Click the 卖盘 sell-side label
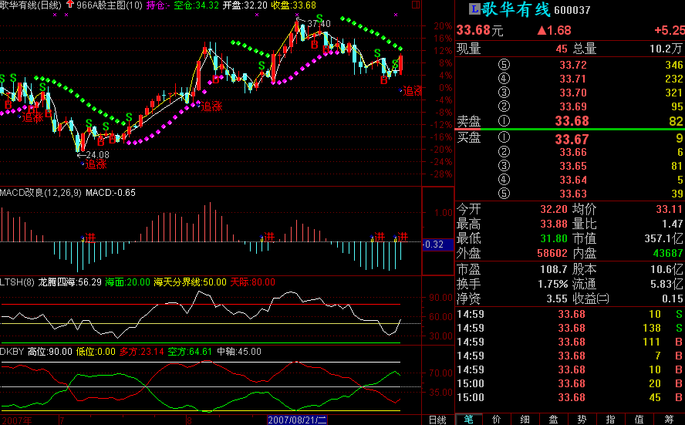The image size is (685, 425). click(469, 120)
